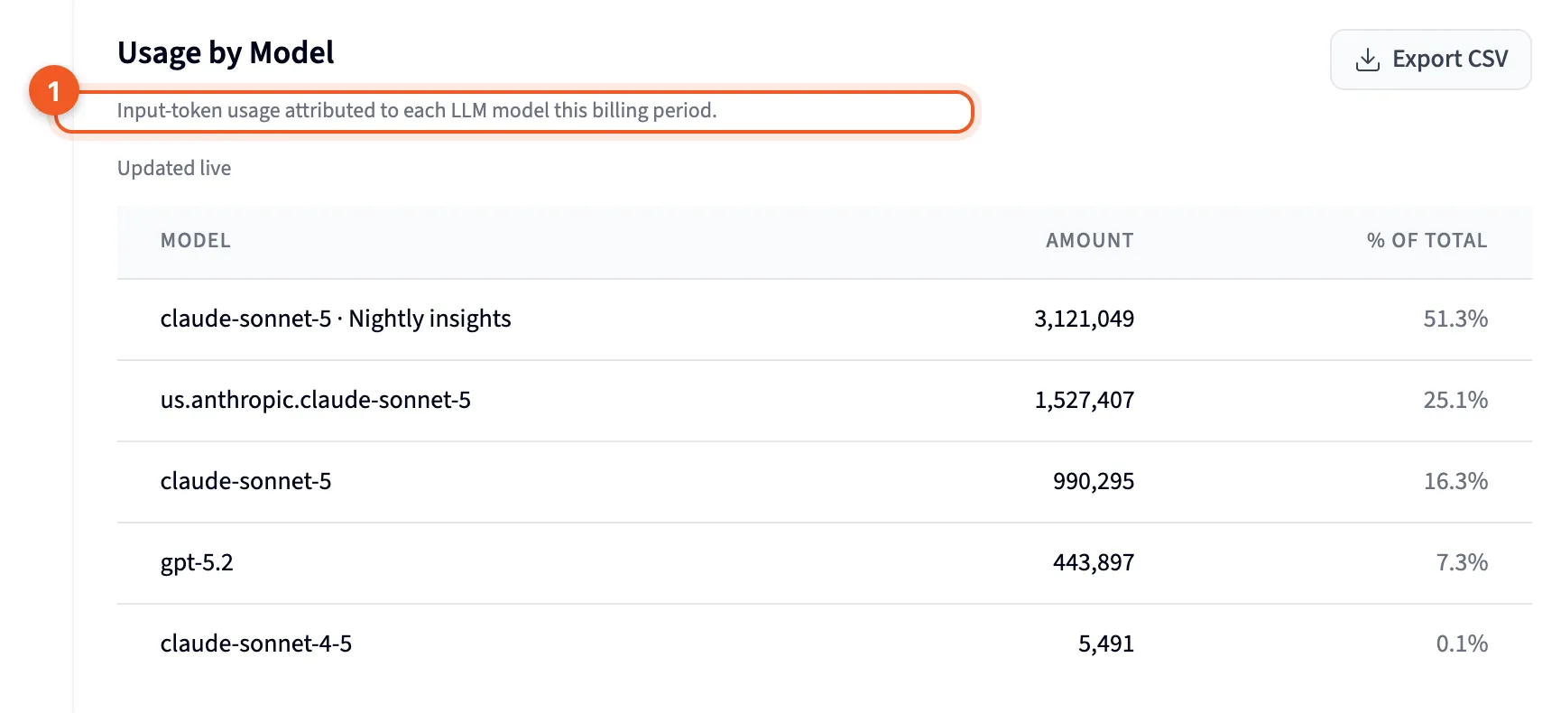Select the input-token usage description text
Viewport: 1561px width, 713px height.
pos(417,110)
